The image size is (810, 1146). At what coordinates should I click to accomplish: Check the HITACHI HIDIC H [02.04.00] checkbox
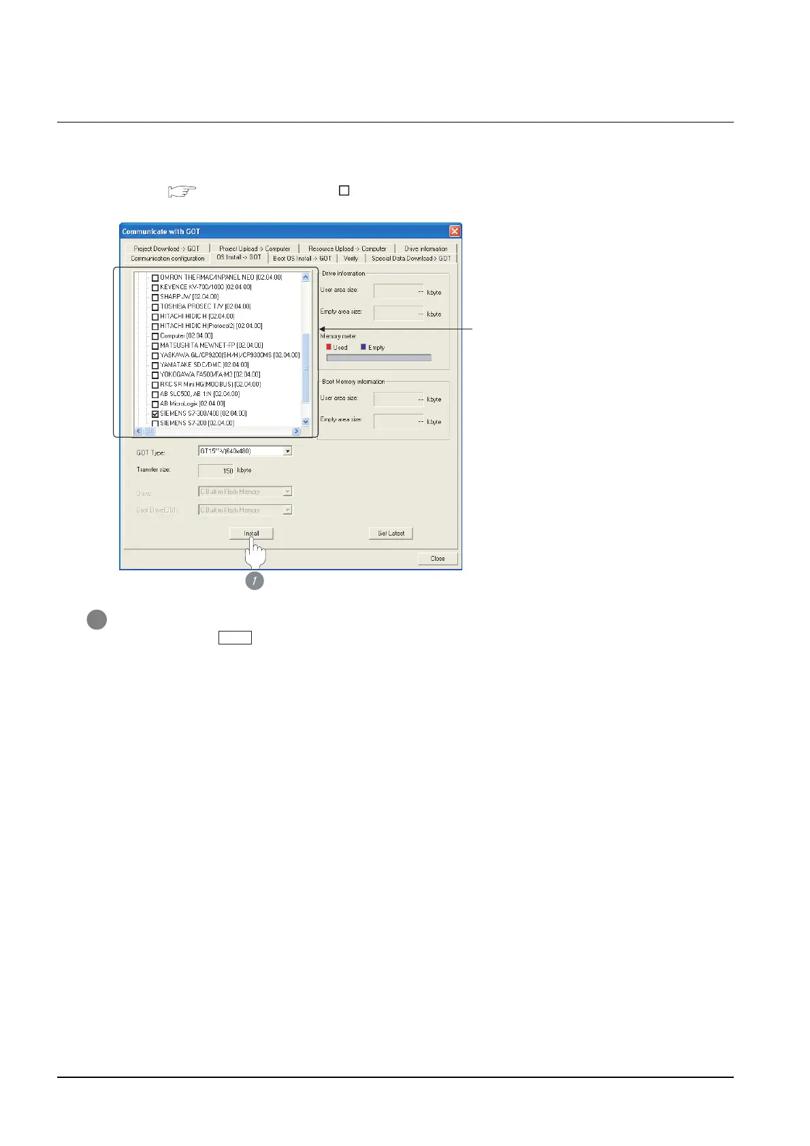click(x=155, y=316)
